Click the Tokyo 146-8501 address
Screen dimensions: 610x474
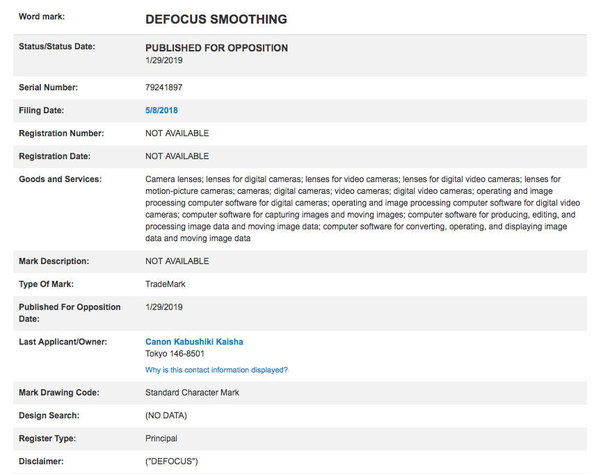coord(175,354)
